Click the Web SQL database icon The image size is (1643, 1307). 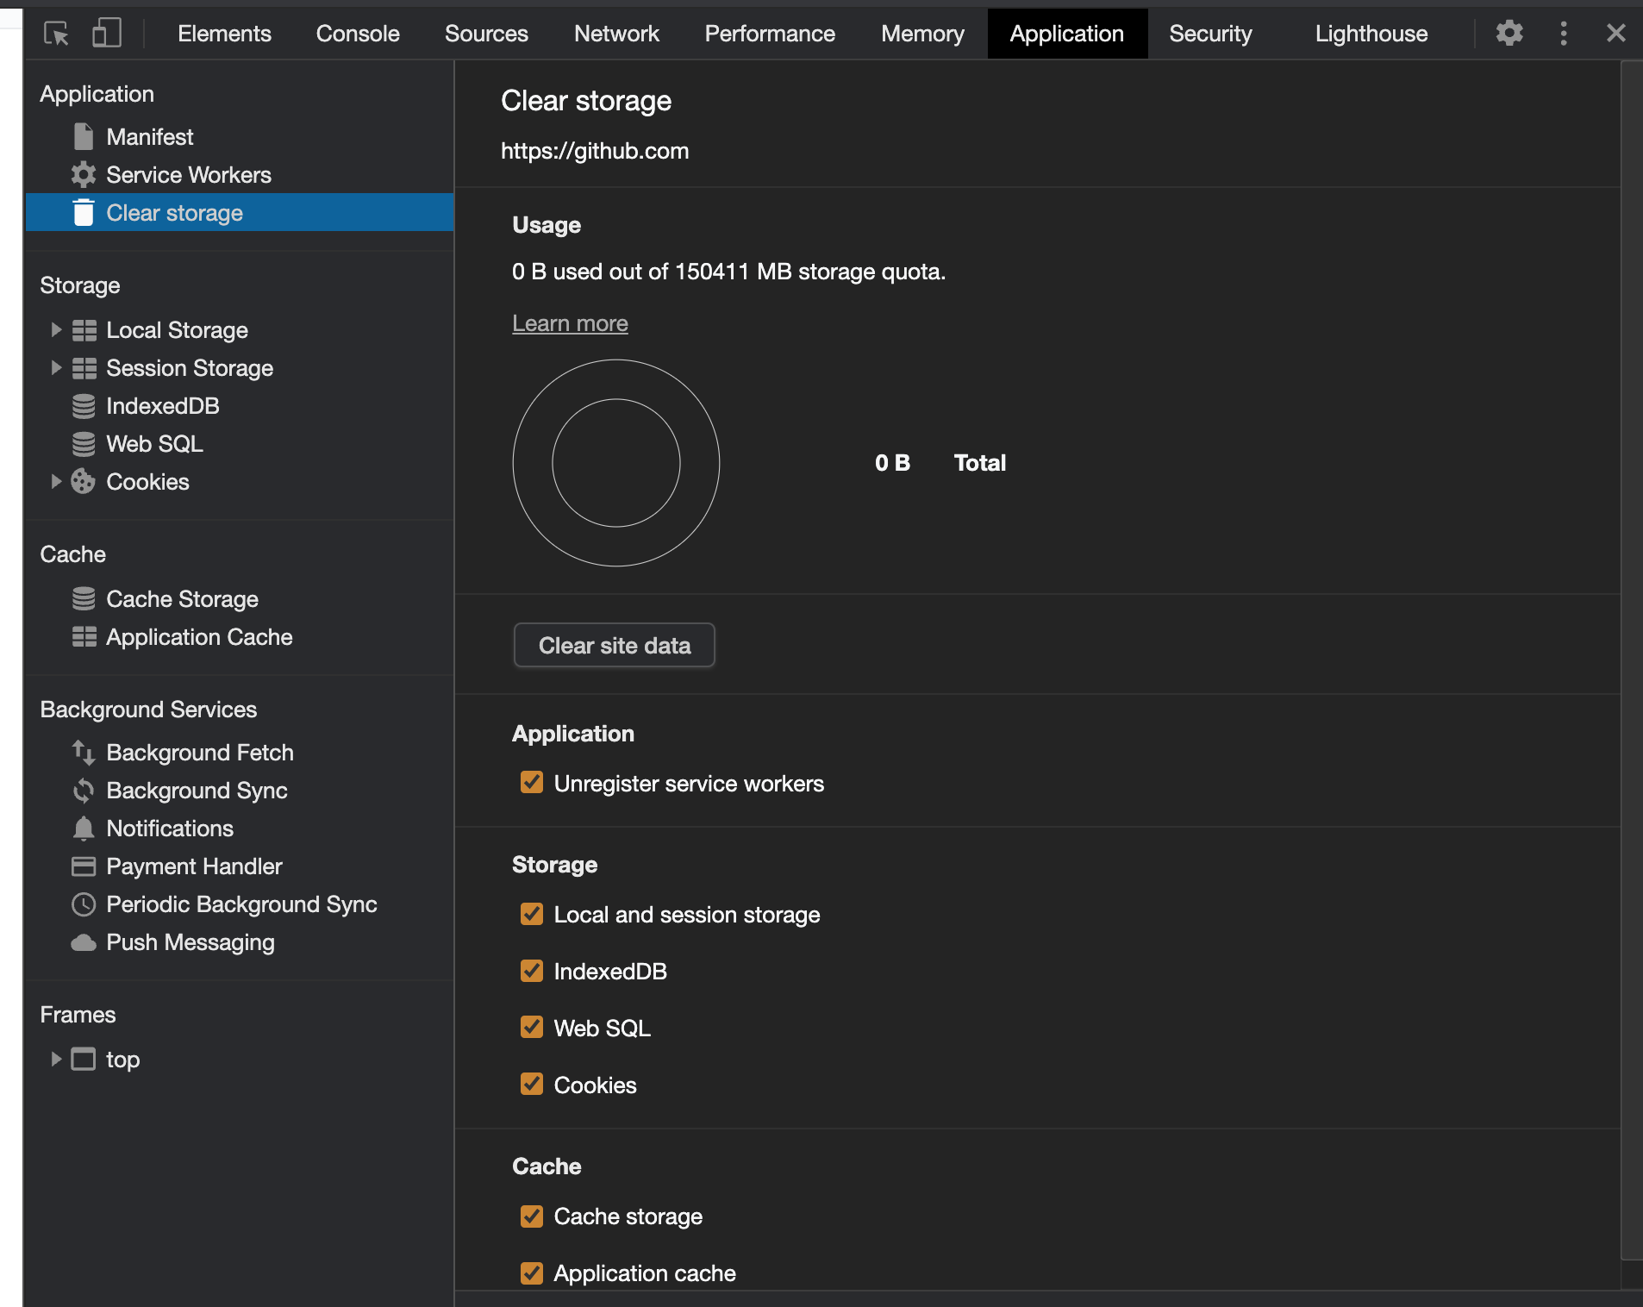click(84, 444)
